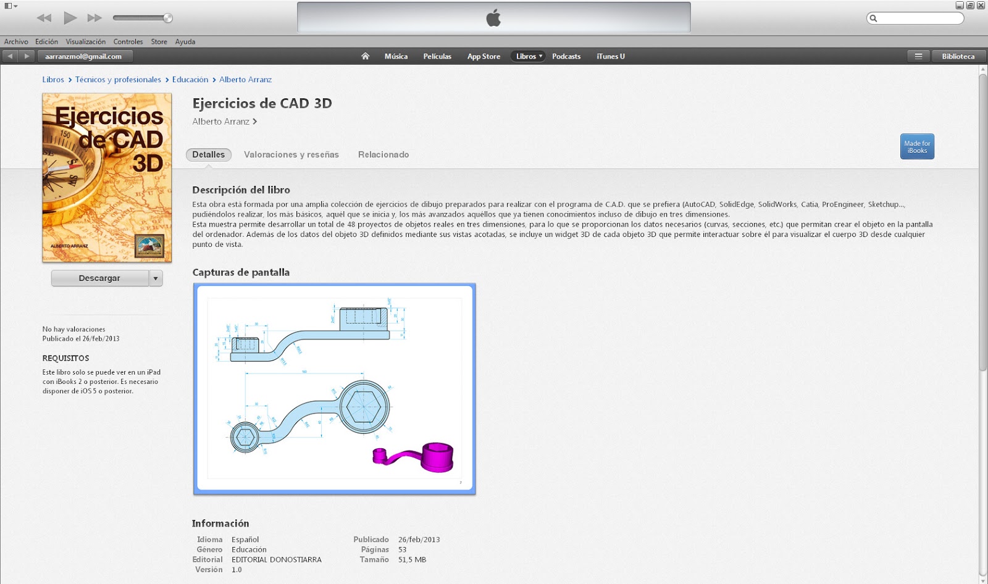Open the Store menu

(159, 42)
